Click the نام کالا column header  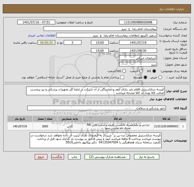click(x=118, y=119)
